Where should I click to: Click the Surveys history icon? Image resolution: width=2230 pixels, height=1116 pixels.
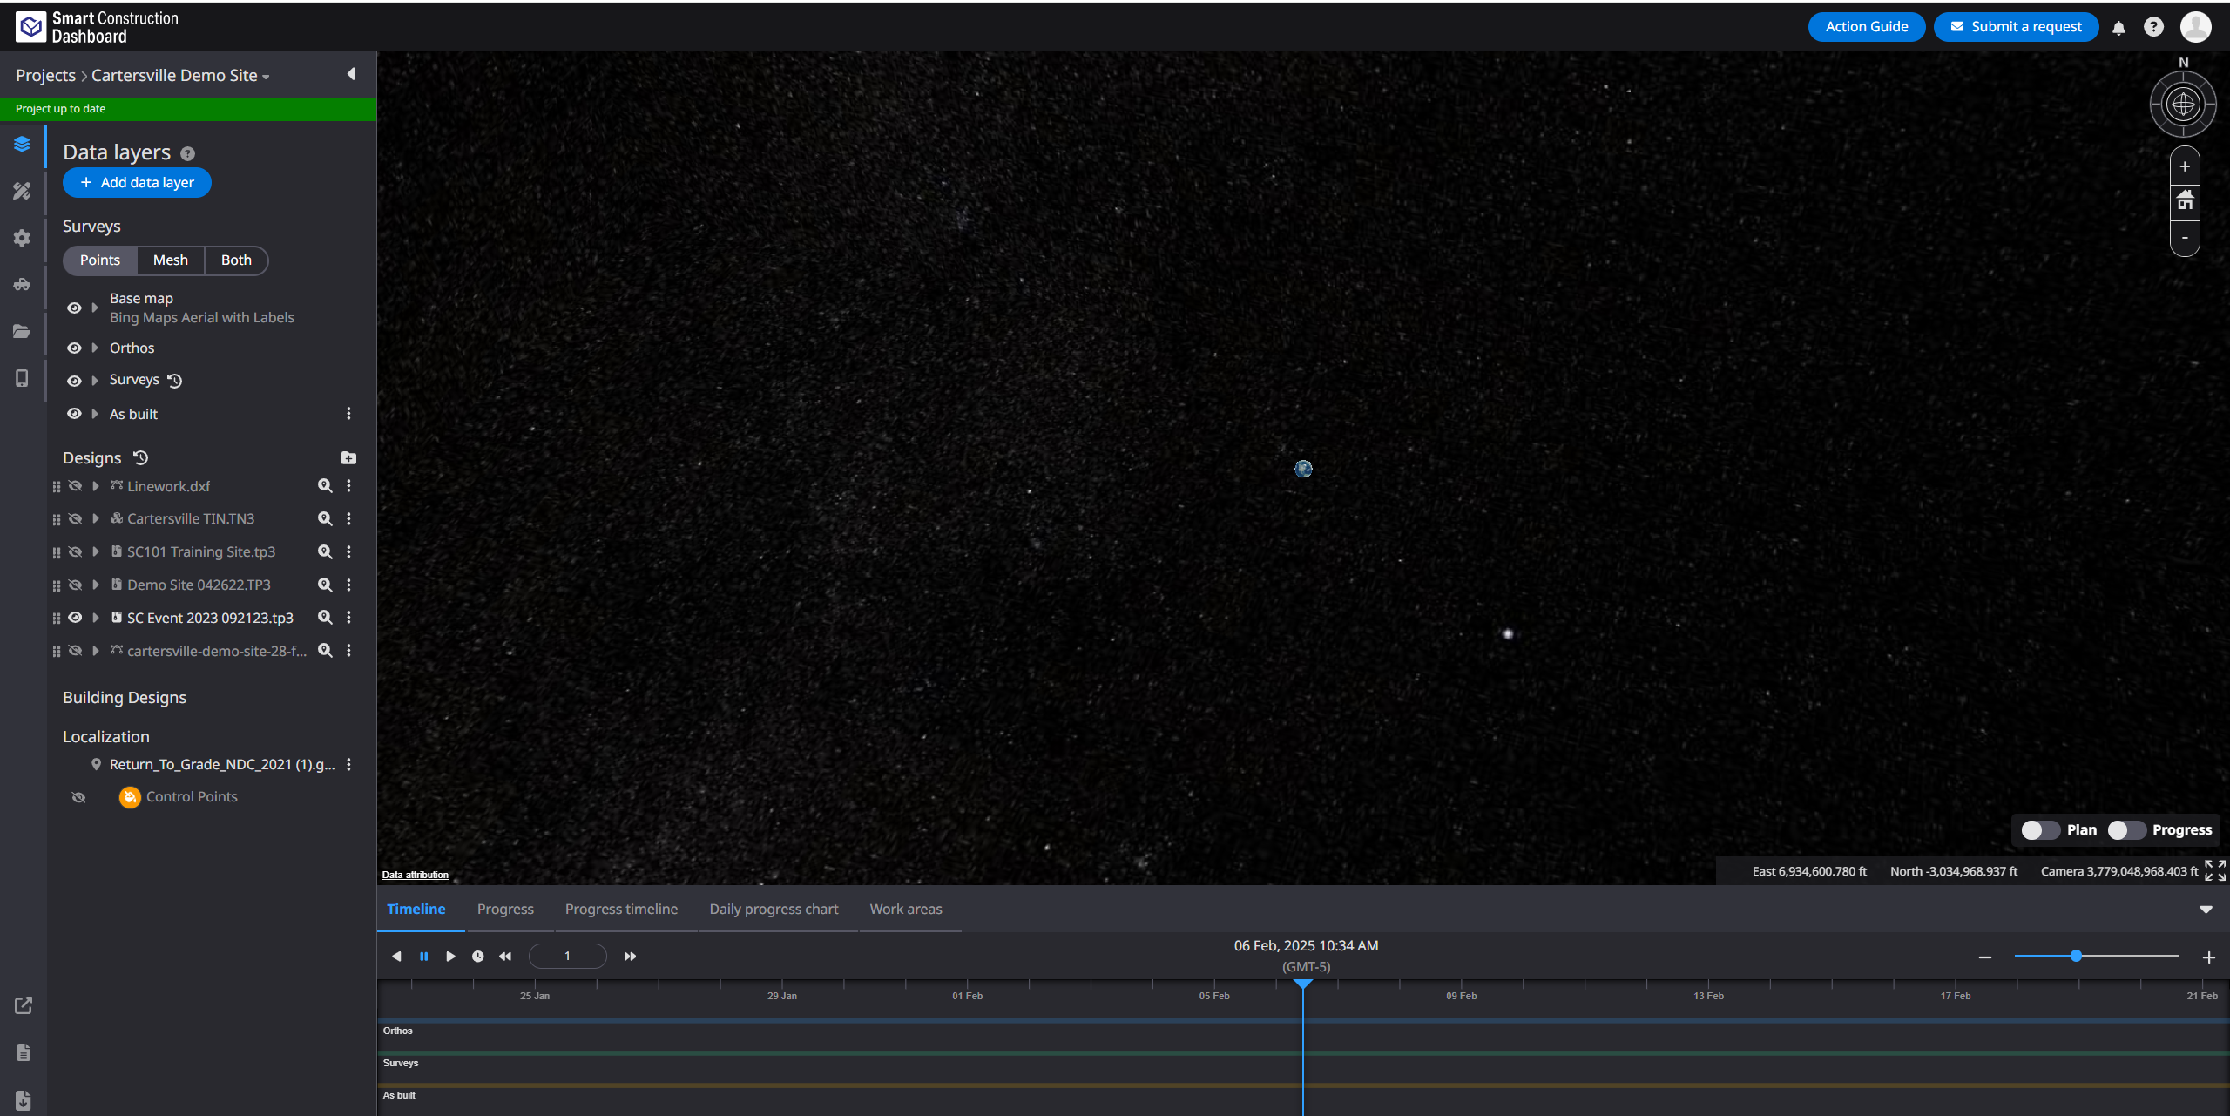174,380
